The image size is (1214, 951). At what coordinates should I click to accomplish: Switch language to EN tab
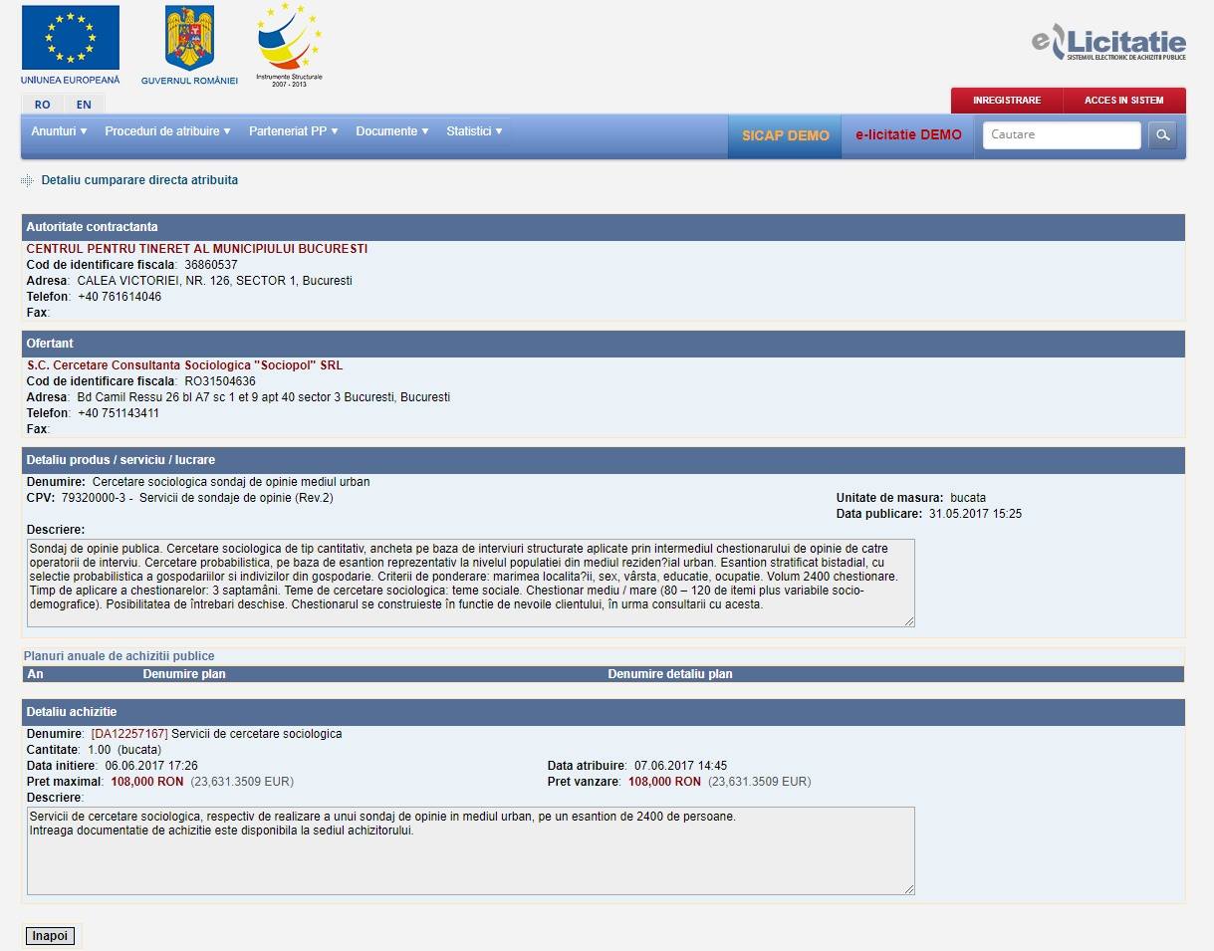(x=84, y=105)
